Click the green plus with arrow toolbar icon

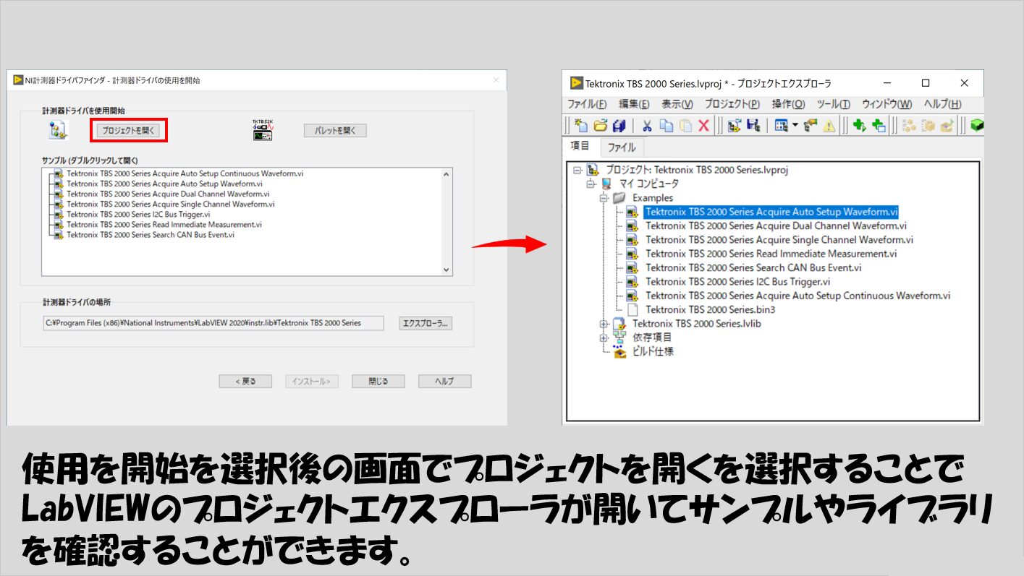click(x=860, y=126)
